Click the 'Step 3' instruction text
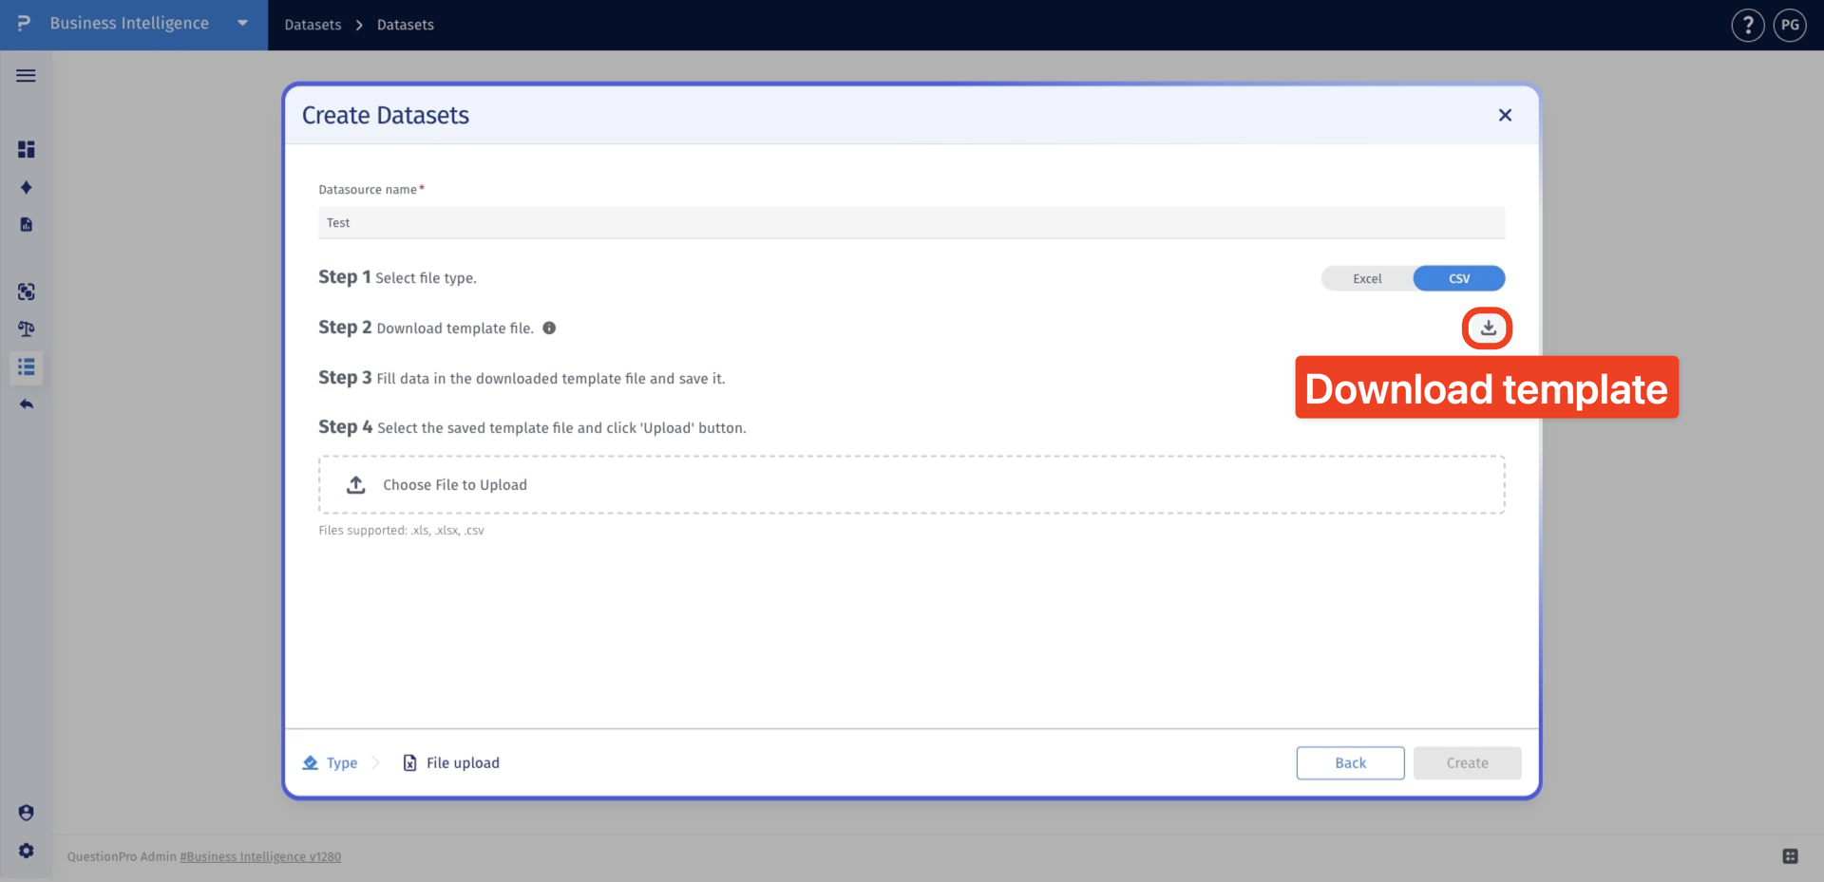 [x=522, y=378]
